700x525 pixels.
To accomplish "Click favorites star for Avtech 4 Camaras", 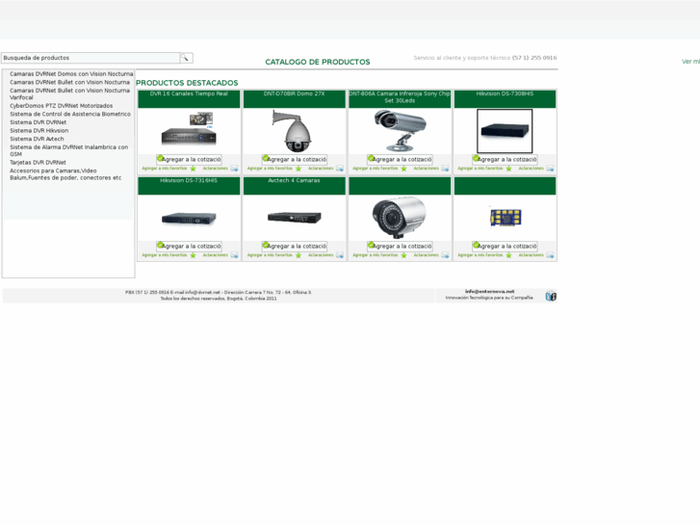I will click(298, 255).
